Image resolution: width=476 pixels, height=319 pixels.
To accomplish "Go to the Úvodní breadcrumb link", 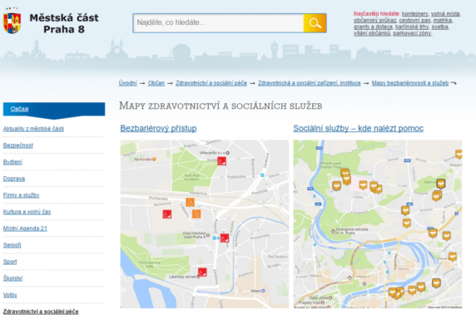I will (128, 83).
